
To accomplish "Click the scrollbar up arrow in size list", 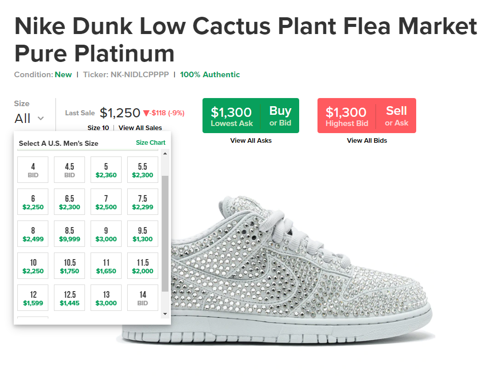I will 165,153.
